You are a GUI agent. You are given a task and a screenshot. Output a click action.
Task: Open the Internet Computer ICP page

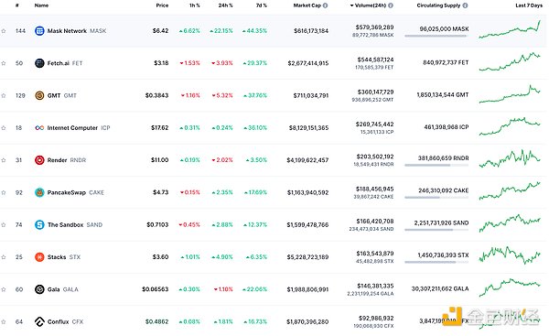(x=79, y=128)
